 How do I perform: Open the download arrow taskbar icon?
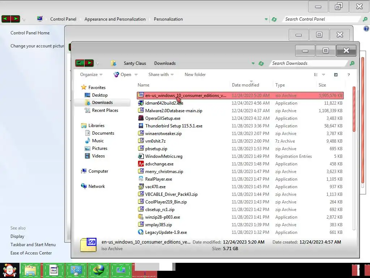[121, 270]
